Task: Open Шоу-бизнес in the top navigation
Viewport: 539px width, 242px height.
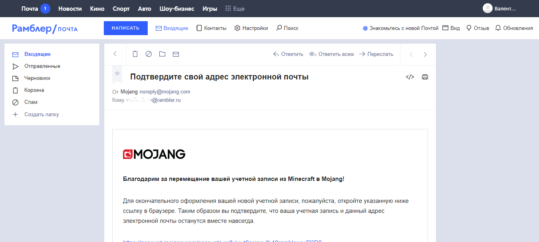Action: point(176,8)
